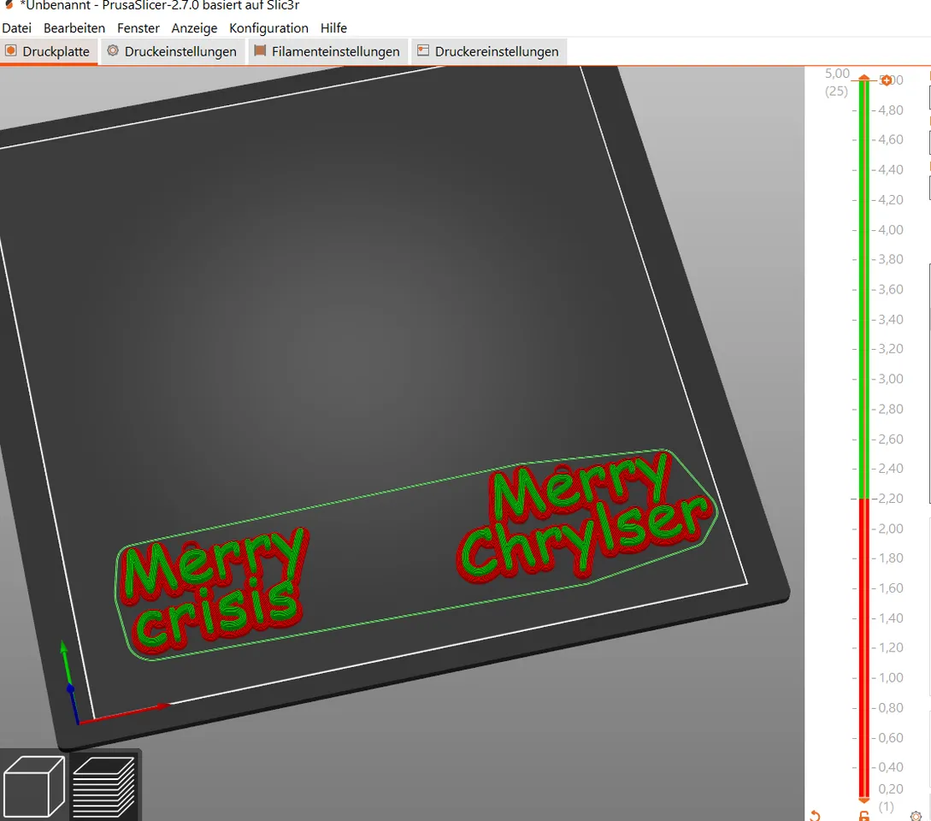Switch to the 3D editor view cube

point(34,787)
